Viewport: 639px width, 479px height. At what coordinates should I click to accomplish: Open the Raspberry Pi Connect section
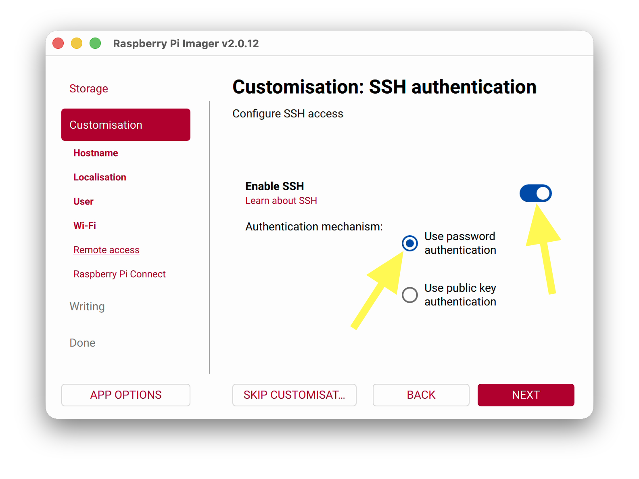120,274
